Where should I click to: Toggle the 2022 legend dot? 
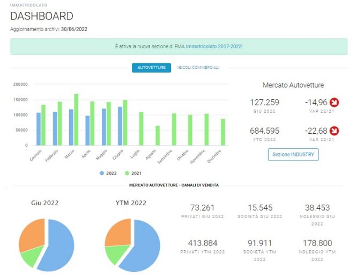coord(102,173)
